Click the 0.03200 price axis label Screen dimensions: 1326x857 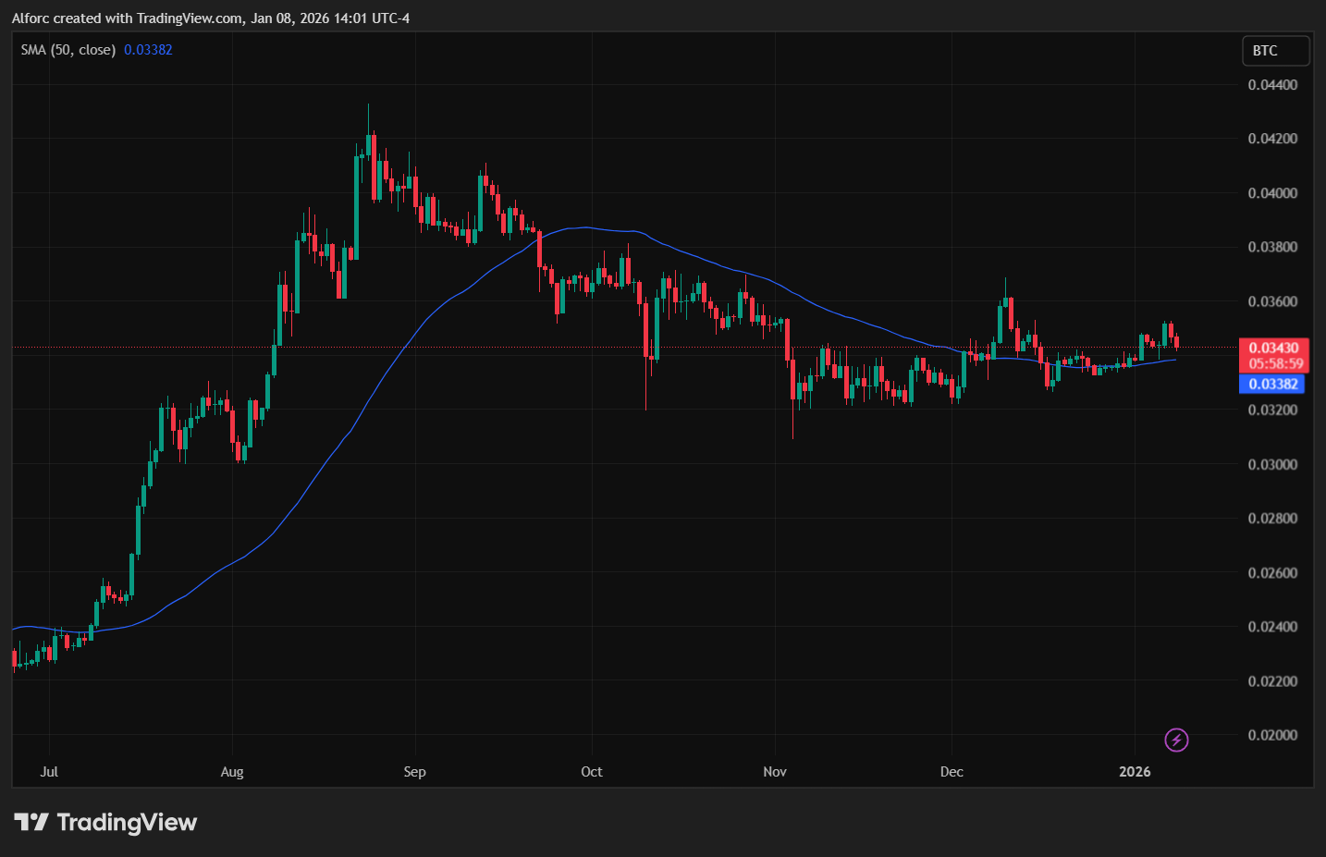(x=1272, y=410)
